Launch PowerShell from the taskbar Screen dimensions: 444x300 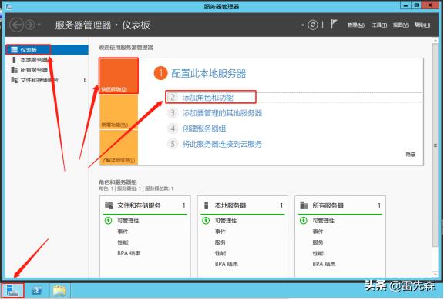[36, 290]
